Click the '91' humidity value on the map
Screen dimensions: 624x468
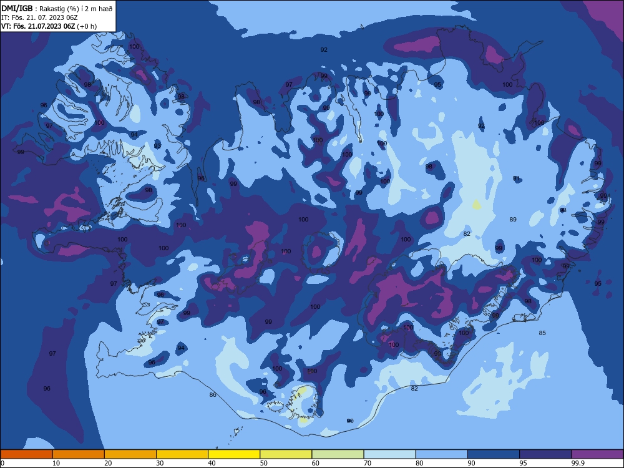(516, 178)
